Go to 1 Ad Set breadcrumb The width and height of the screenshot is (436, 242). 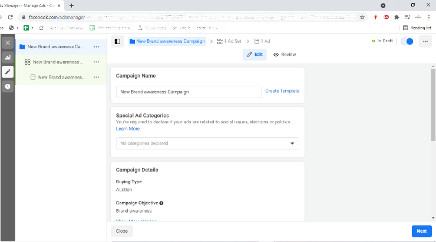[x=229, y=41]
